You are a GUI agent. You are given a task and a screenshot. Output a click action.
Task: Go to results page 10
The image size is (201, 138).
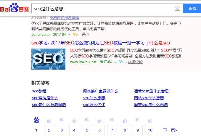[150, 130]
